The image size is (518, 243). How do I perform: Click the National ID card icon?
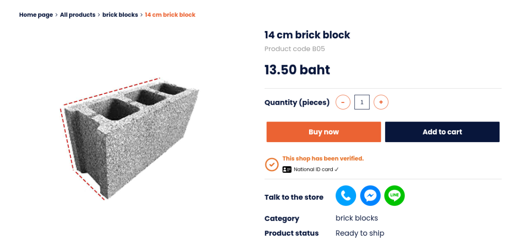pos(287,170)
